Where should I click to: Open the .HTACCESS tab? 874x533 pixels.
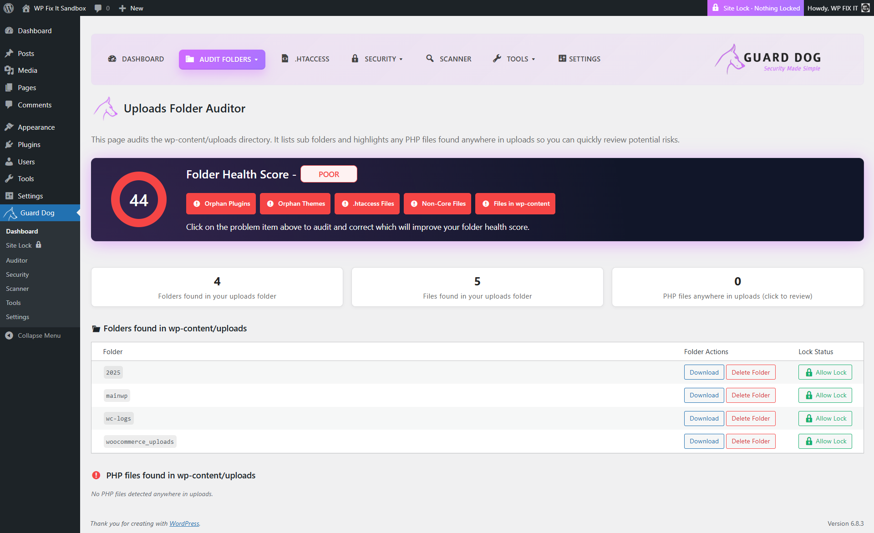point(305,59)
